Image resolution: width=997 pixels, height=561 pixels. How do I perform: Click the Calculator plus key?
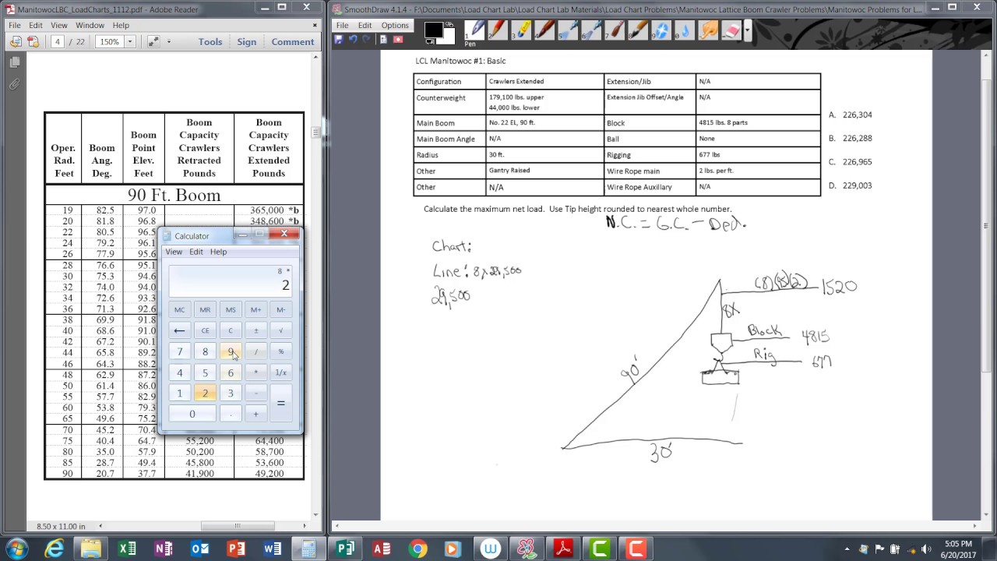pos(255,414)
